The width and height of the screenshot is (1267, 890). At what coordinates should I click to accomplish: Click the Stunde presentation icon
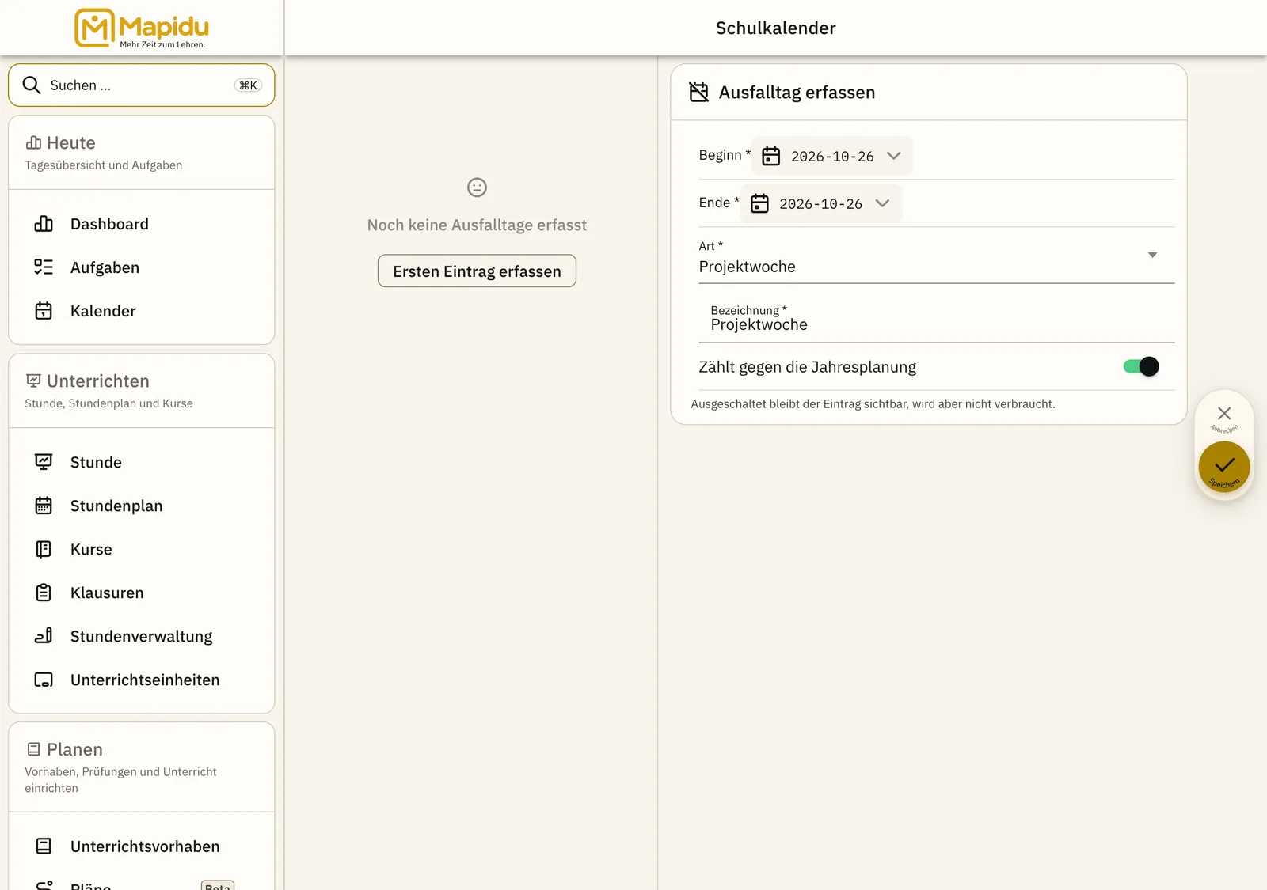(44, 462)
